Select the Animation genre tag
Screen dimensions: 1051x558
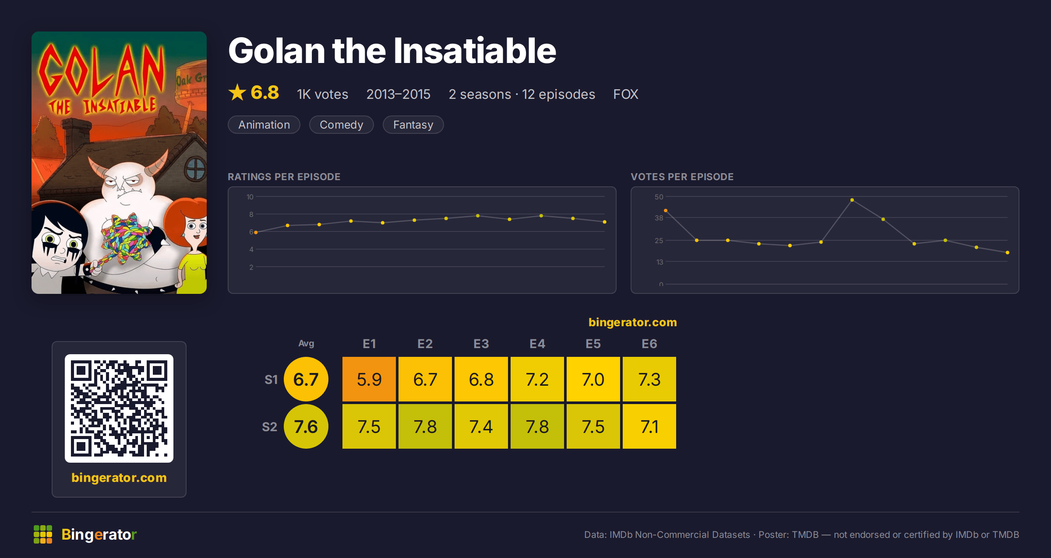[264, 125]
